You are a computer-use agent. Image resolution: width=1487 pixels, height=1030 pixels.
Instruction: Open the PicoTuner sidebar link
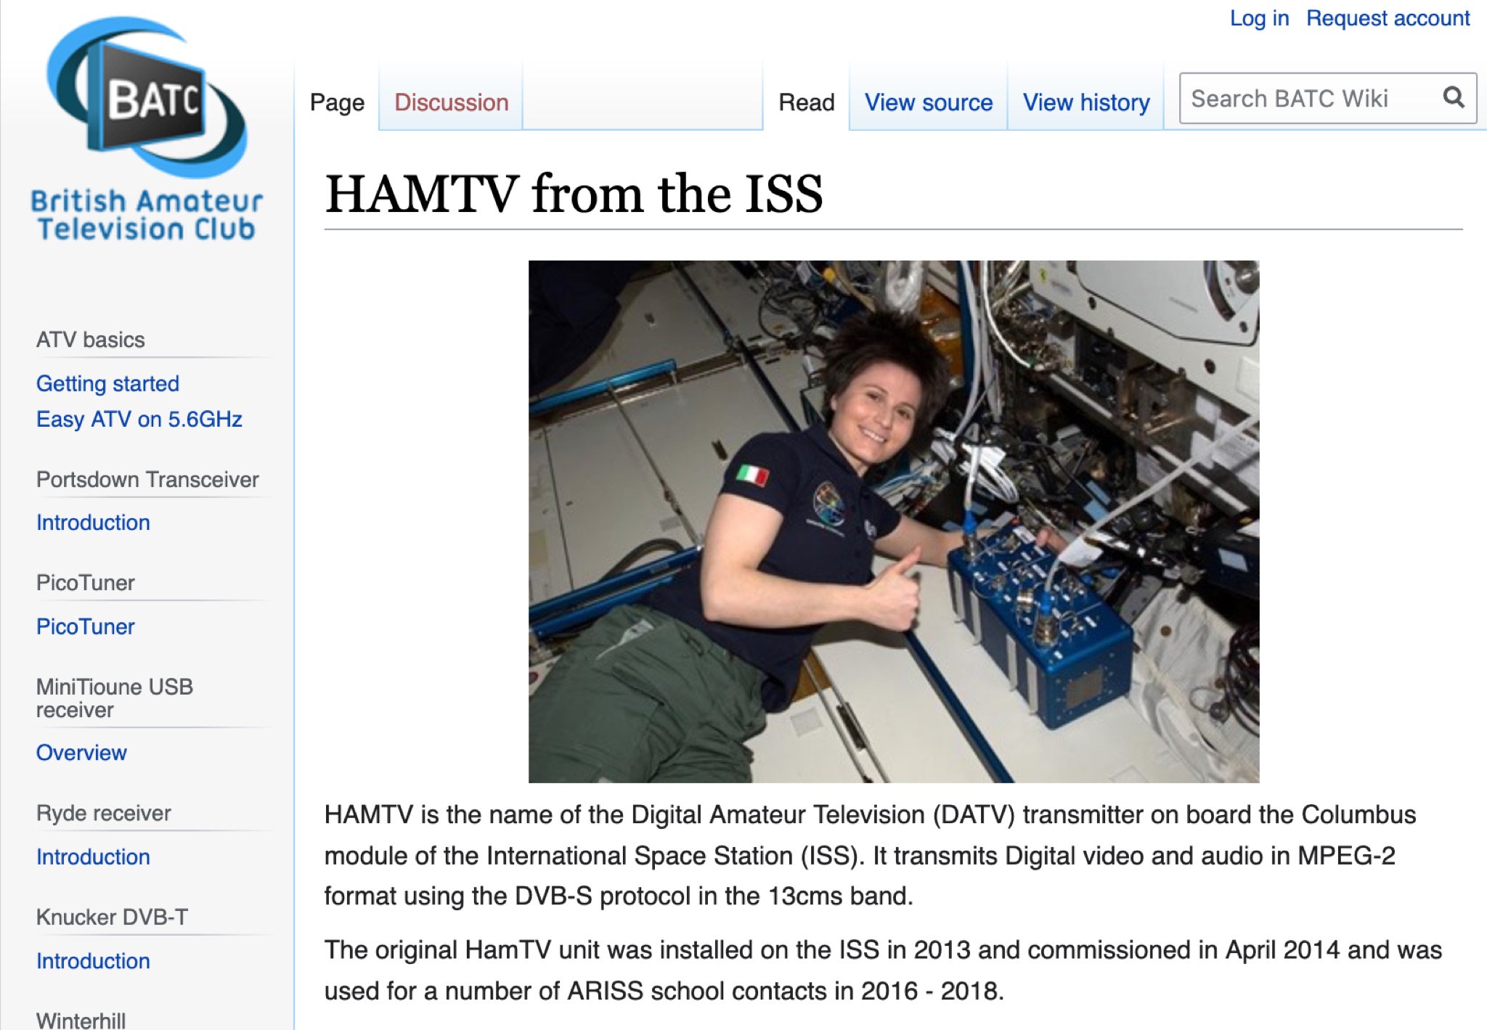coord(85,626)
